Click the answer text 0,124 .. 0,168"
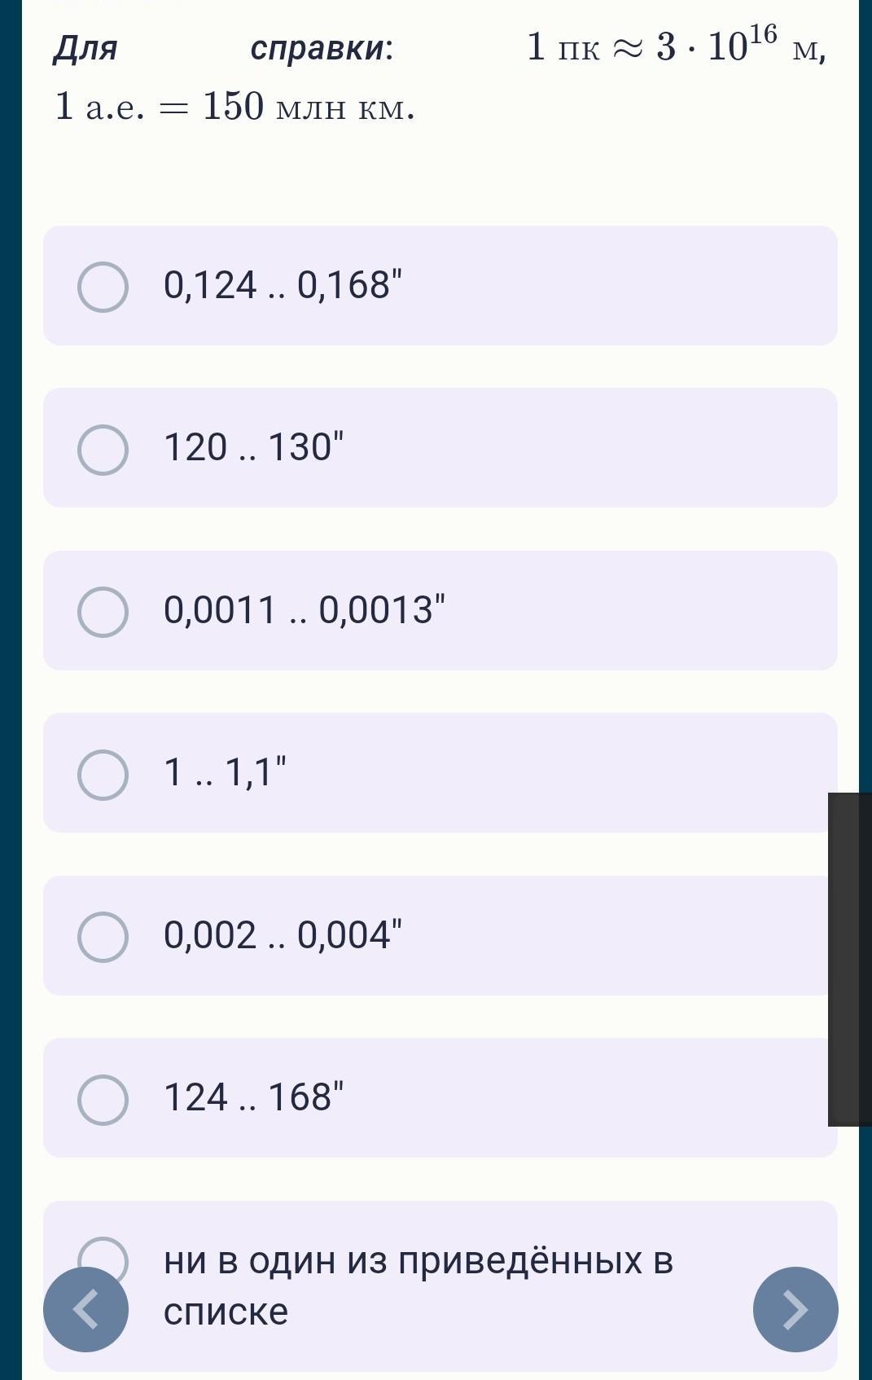The image size is (872, 1380). pyautogui.click(x=283, y=285)
